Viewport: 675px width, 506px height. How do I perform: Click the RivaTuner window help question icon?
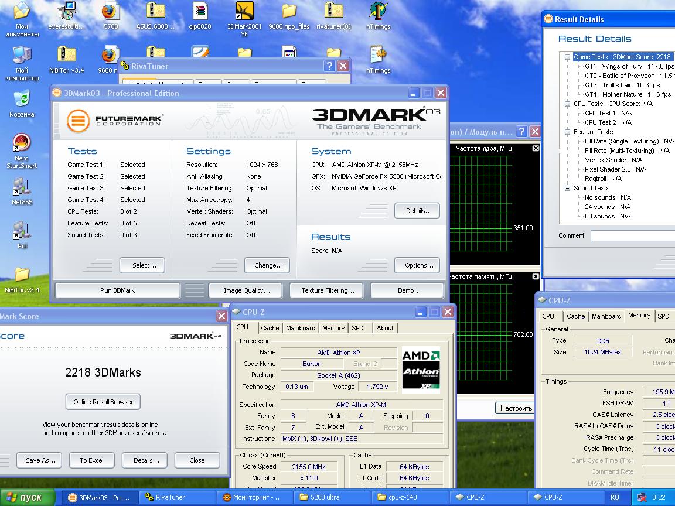[x=329, y=66]
